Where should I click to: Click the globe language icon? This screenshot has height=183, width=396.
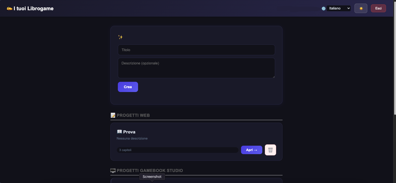tap(324, 8)
